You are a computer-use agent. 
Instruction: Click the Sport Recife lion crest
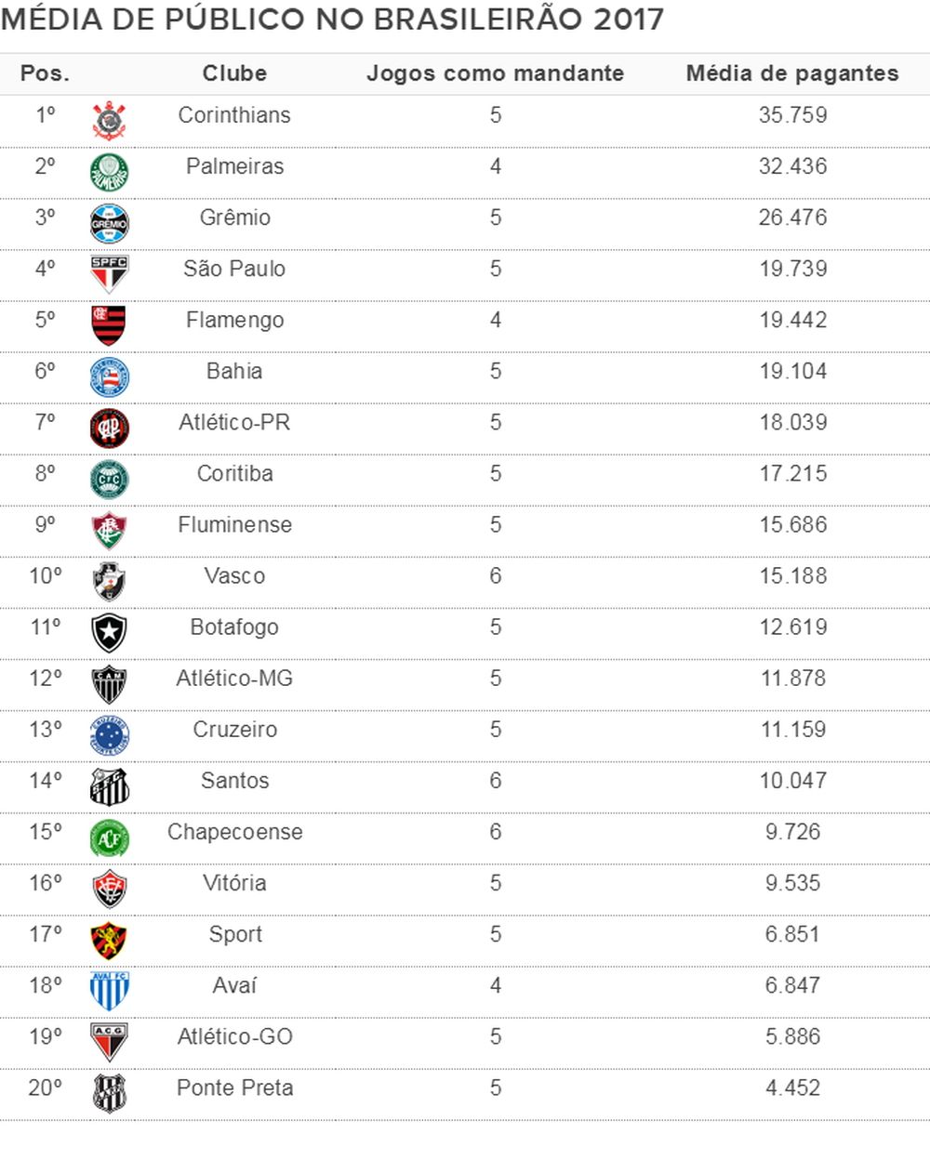[x=110, y=940]
